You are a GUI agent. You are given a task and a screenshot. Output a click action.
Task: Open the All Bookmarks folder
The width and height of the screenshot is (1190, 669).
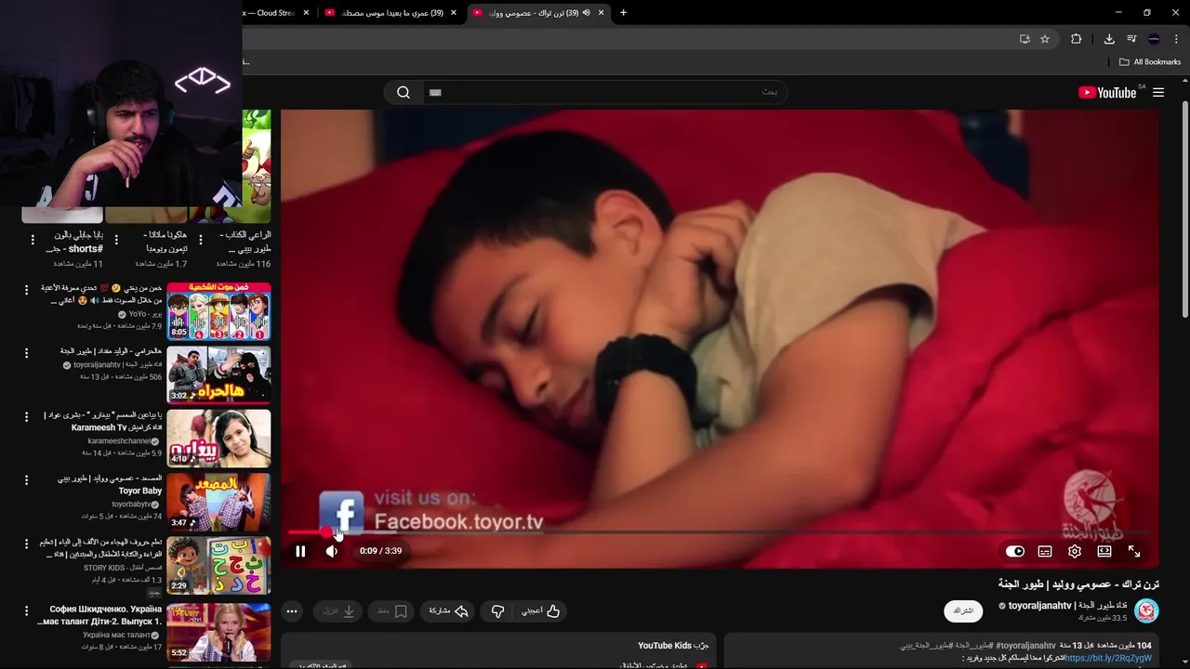coord(1150,62)
